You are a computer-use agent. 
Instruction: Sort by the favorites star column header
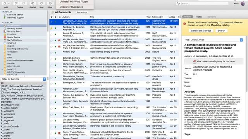pos(52,17)
